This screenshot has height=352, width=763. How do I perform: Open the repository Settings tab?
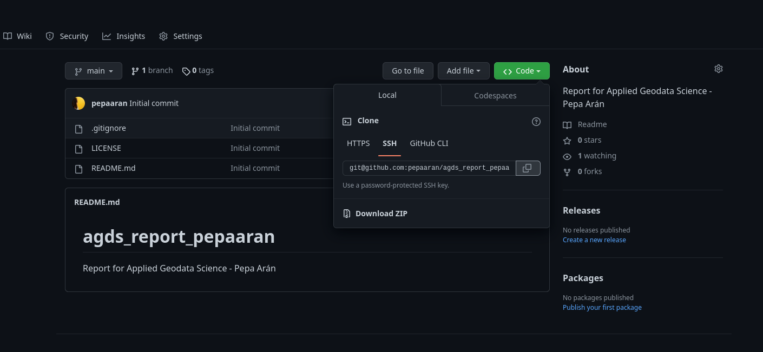(x=181, y=36)
